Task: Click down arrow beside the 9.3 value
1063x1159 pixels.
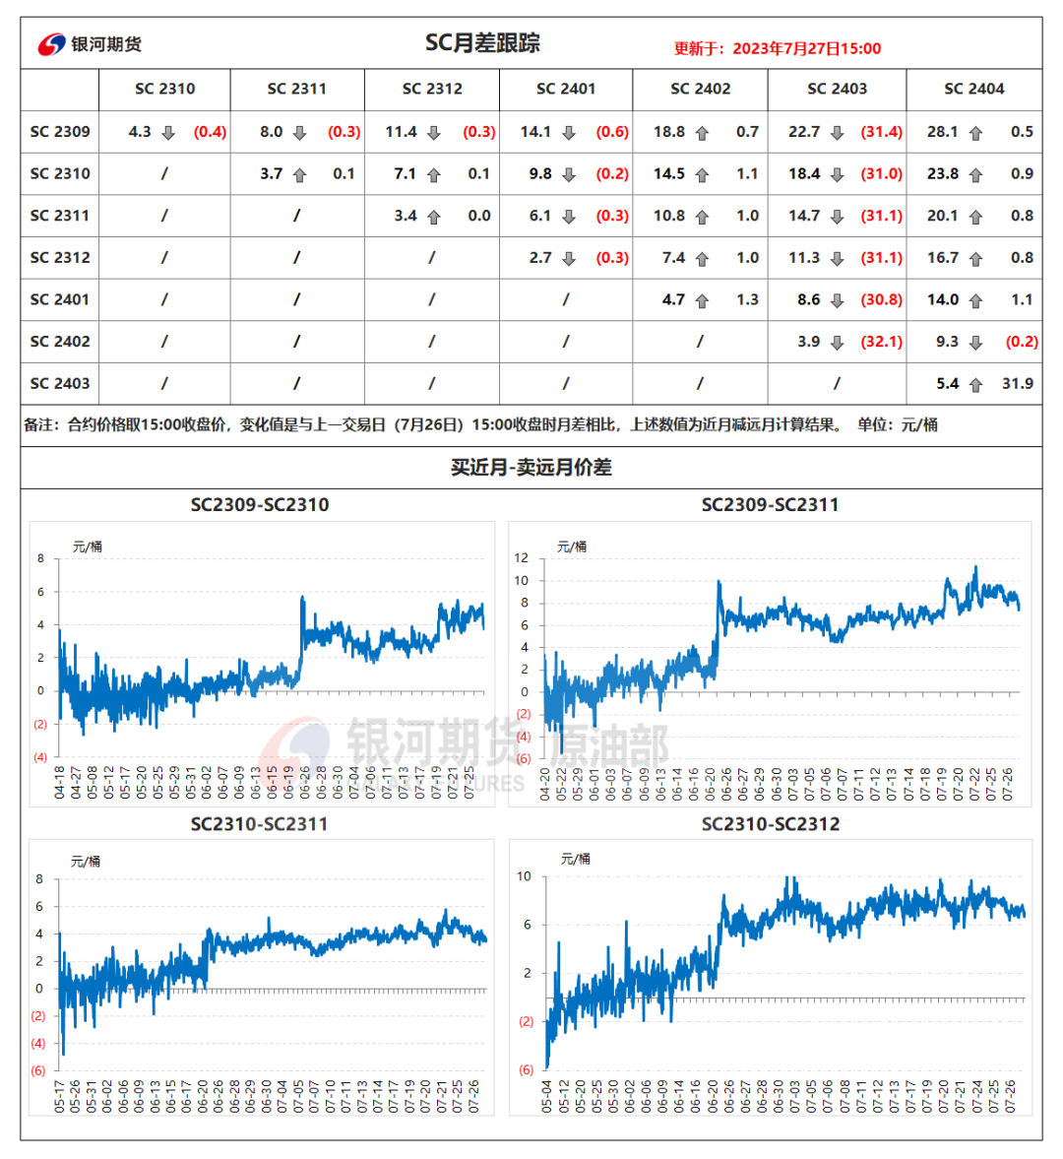Action: [x=975, y=343]
